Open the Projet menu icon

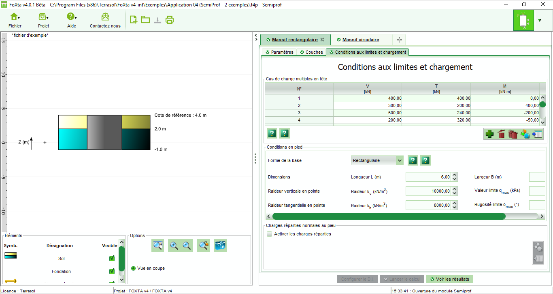point(43,17)
